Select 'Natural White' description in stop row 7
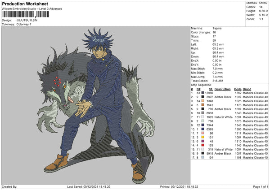270x190 pixels. [x=223, y=117]
